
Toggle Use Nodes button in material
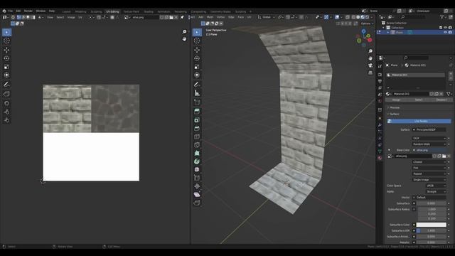(419, 121)
